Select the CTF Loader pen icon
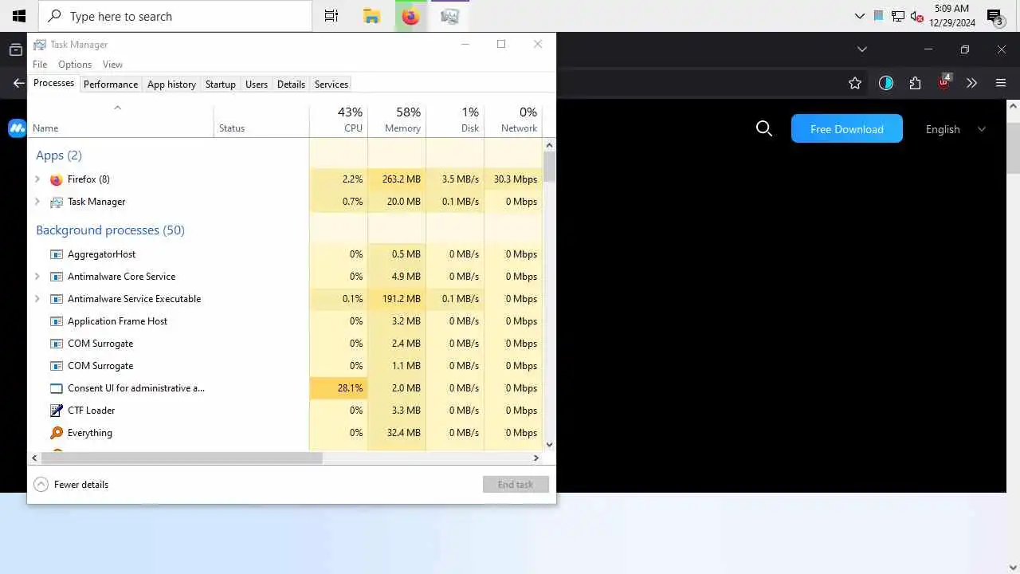Viewport: 1020px width, 574px height. point(56,411)
